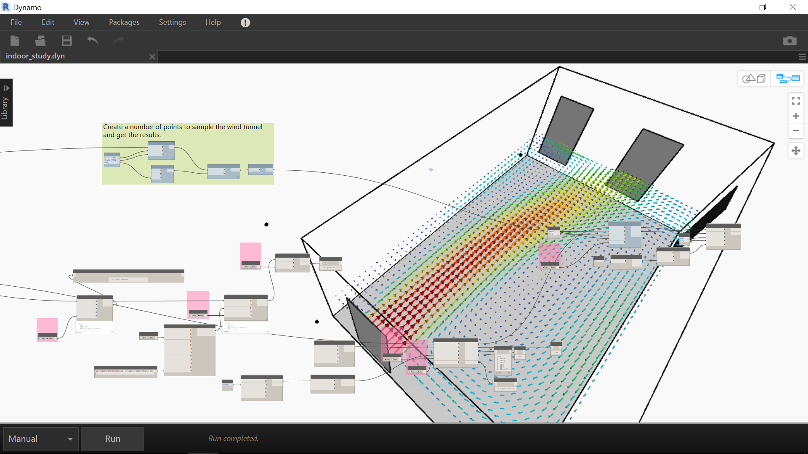808x454 pixels.
Task: Open the Settings menu
Action: [x=172, y=22]
